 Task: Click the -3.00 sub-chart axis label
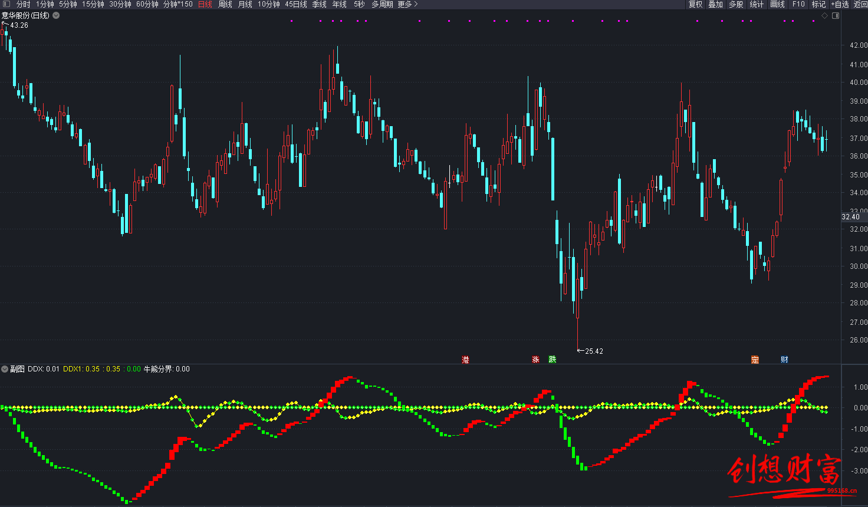(x=860, y=471)
